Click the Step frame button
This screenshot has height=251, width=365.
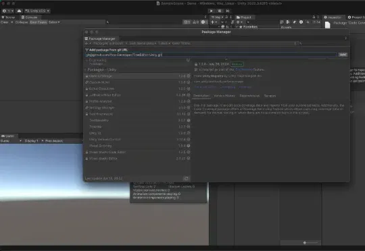click(x=228, y=11)
